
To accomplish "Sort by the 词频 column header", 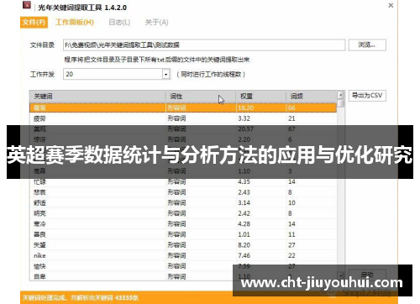I will pos(312,97).
